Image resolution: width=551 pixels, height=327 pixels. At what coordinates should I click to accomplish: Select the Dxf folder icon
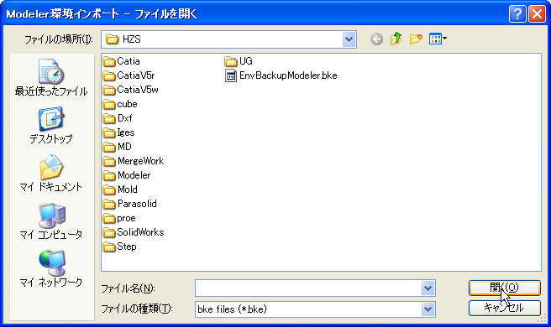click(x=109, y=118)
